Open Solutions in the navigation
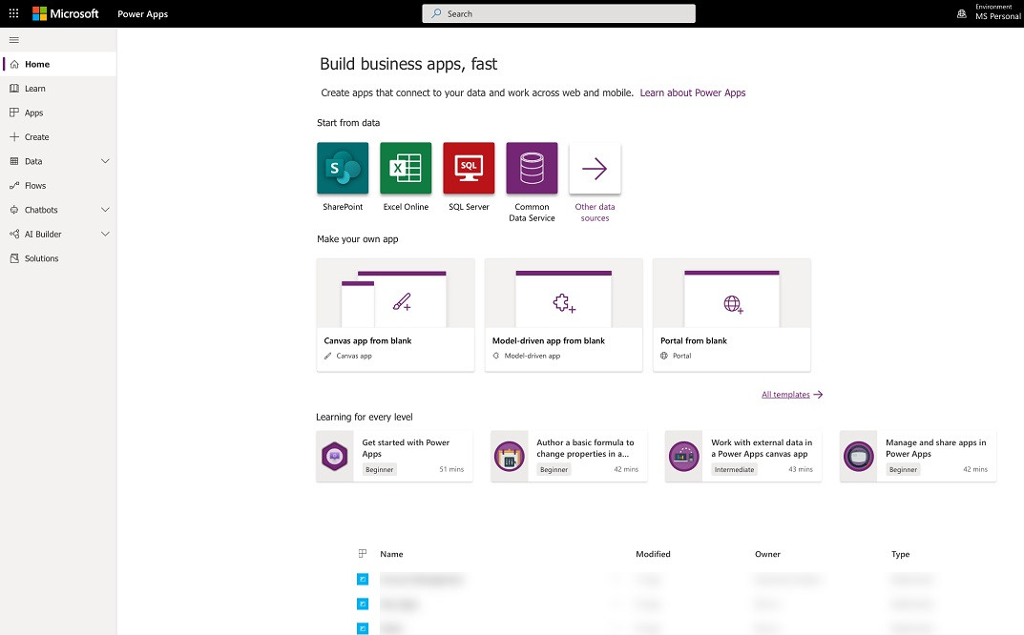 pos(59,258)
